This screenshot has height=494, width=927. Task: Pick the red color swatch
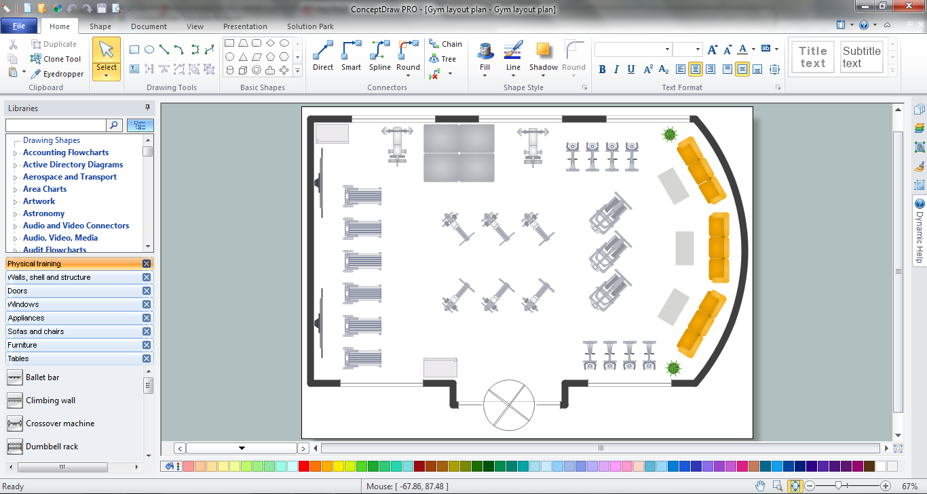(x=303, y=466)
